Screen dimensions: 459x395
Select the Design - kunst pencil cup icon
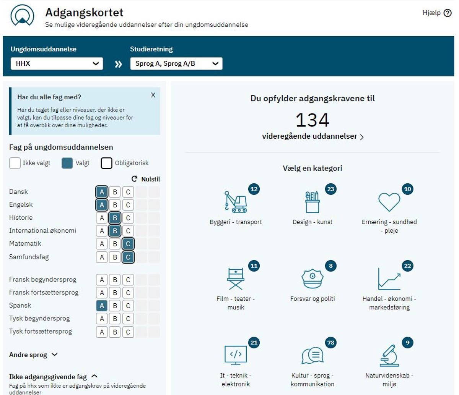click(x=312, y=202)
